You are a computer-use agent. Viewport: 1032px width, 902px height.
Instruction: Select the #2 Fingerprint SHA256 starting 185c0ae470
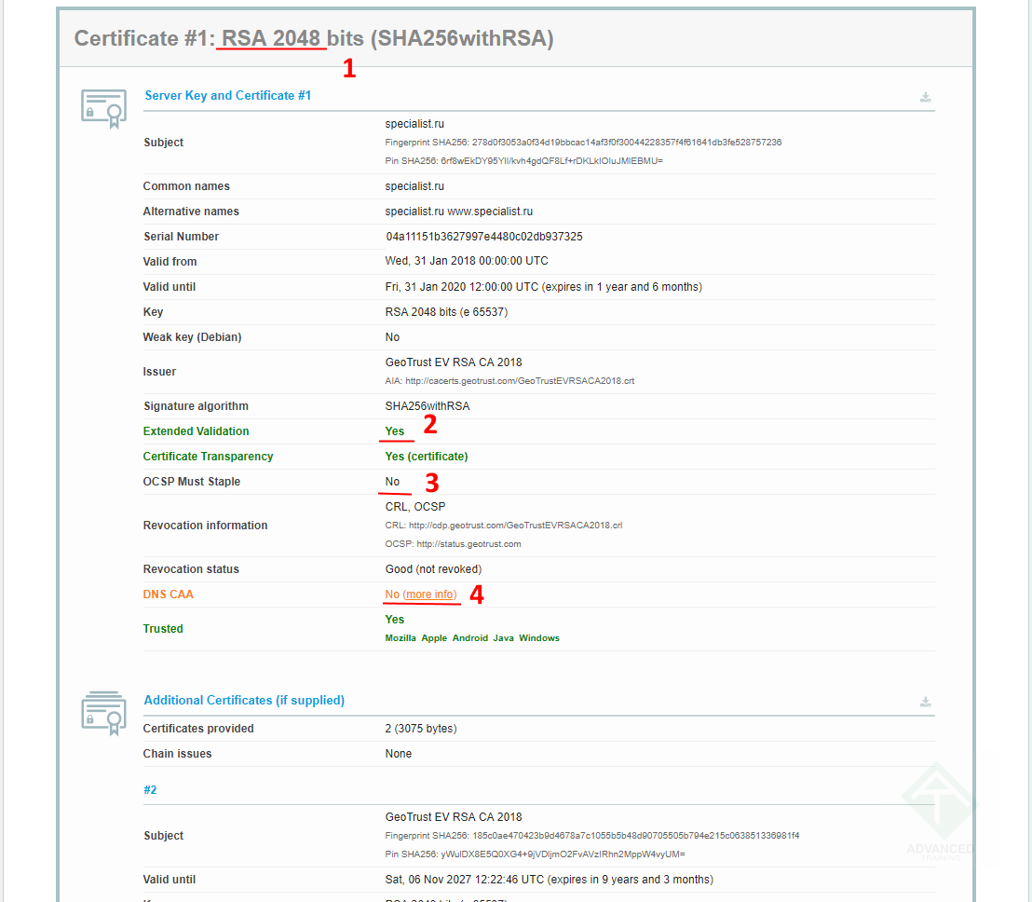(x=592, y=836)
